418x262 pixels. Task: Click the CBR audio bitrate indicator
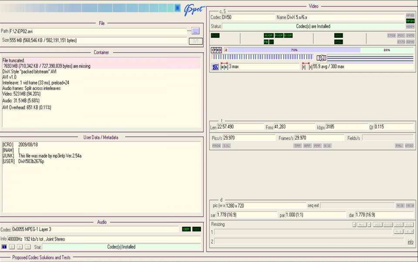click(186, 229)
